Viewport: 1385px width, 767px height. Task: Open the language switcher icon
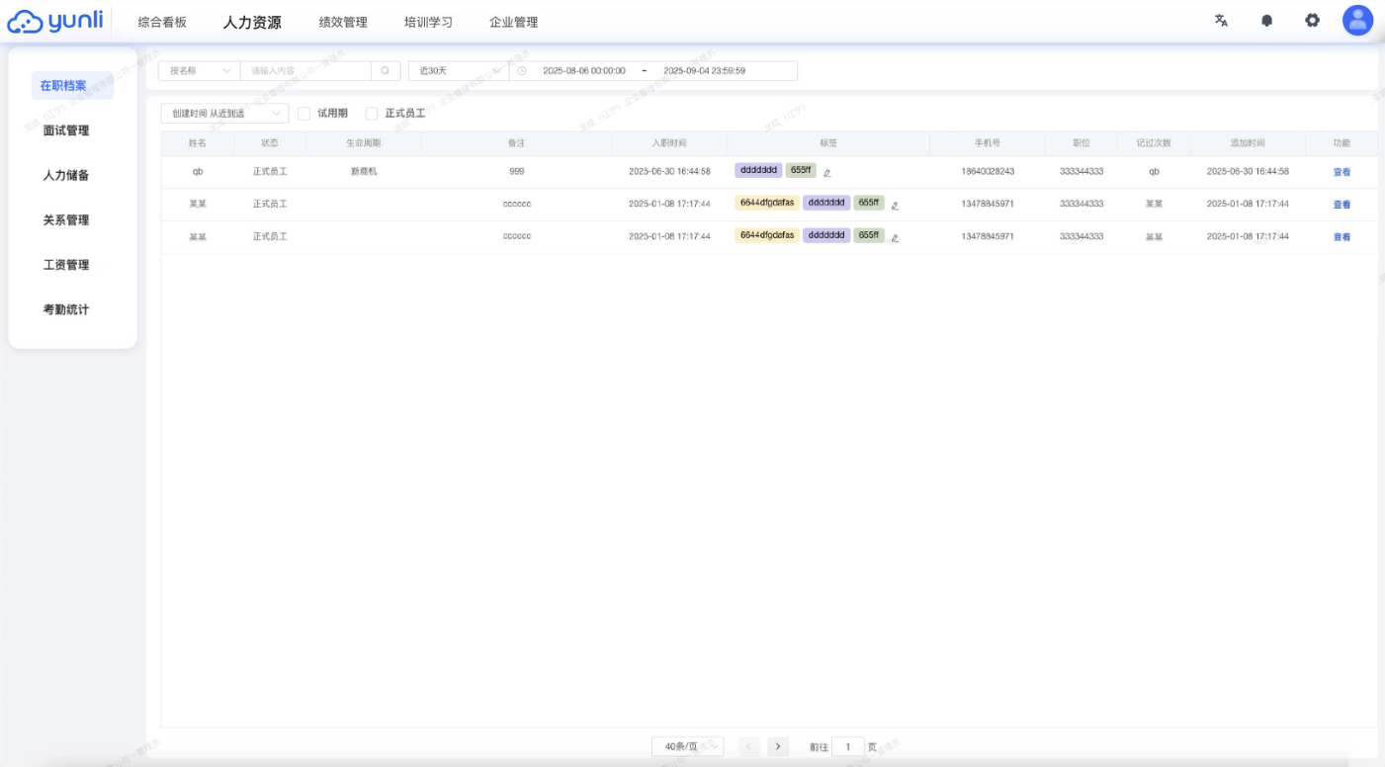coord(1220,20)
